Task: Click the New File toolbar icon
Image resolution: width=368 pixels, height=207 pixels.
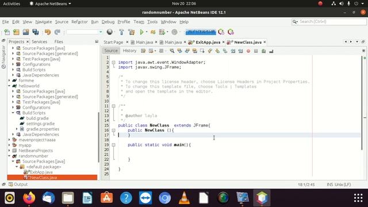Action: (x=7, y=32)
